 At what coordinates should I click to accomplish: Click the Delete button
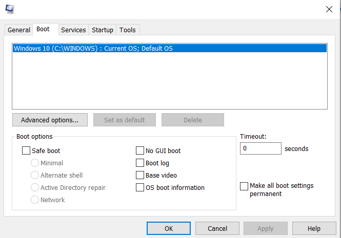click(193, 120)
